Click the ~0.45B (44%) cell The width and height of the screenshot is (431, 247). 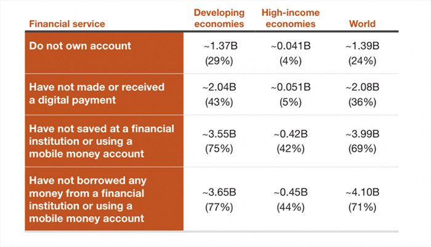[x=291, y=200]
